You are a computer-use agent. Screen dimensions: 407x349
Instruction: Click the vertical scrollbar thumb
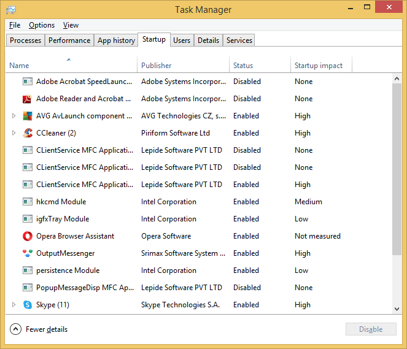(397, 169)
